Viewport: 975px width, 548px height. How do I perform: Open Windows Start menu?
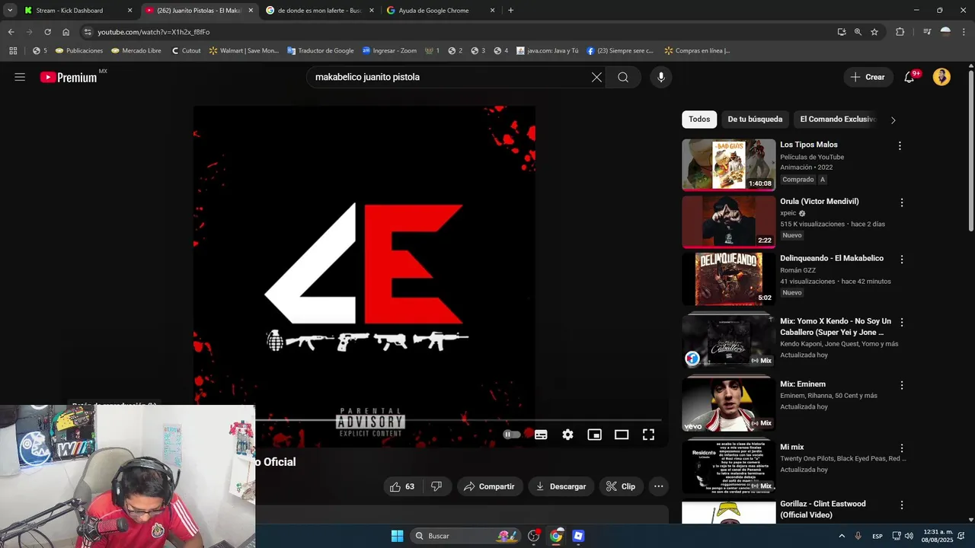(x=397, y=536)
